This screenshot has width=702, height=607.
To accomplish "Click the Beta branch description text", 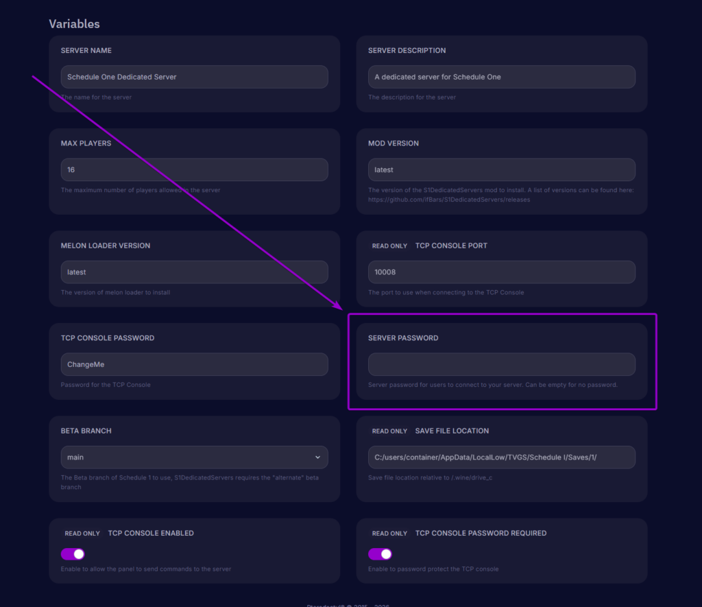I will click(x=190, y=482).
